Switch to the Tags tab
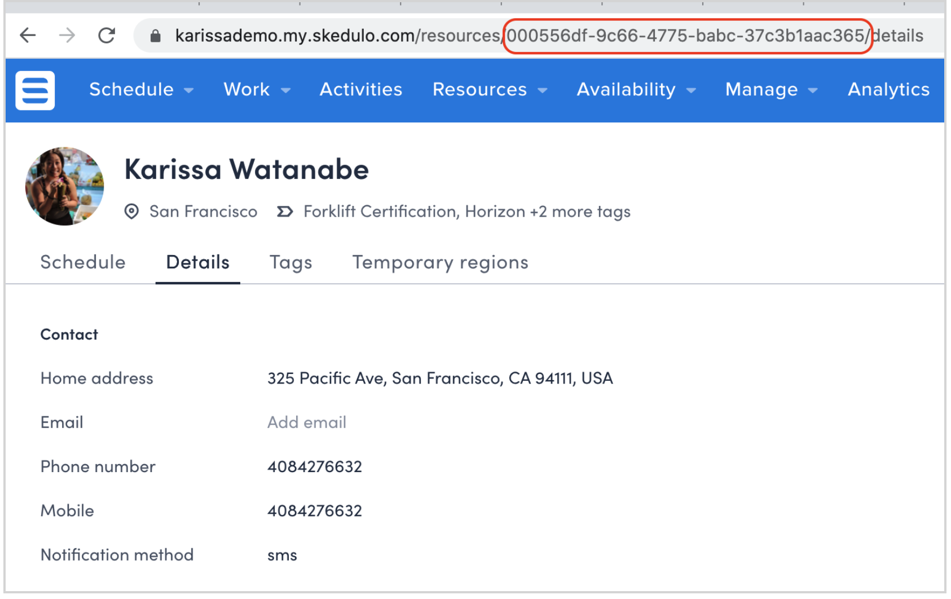951x599 pixels. click(x=290, y=262)
